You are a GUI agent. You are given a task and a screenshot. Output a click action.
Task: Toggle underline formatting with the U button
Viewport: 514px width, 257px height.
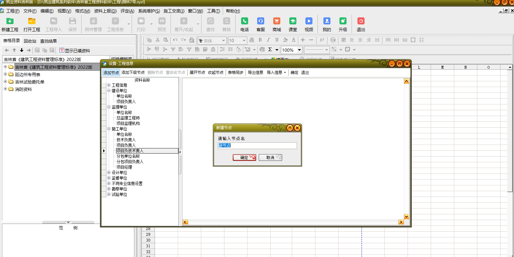(277, 40)
